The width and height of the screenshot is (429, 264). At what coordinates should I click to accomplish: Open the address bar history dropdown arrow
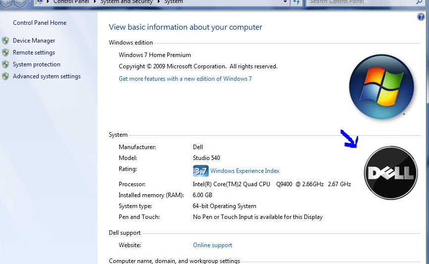[285, 2]
